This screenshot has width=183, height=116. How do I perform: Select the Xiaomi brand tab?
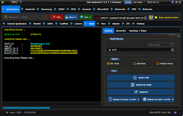116,24
